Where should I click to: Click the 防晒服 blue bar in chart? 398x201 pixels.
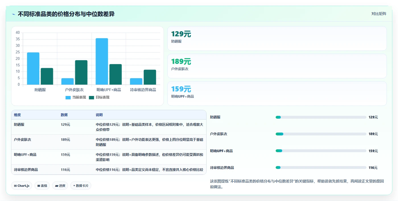(33, 68)
